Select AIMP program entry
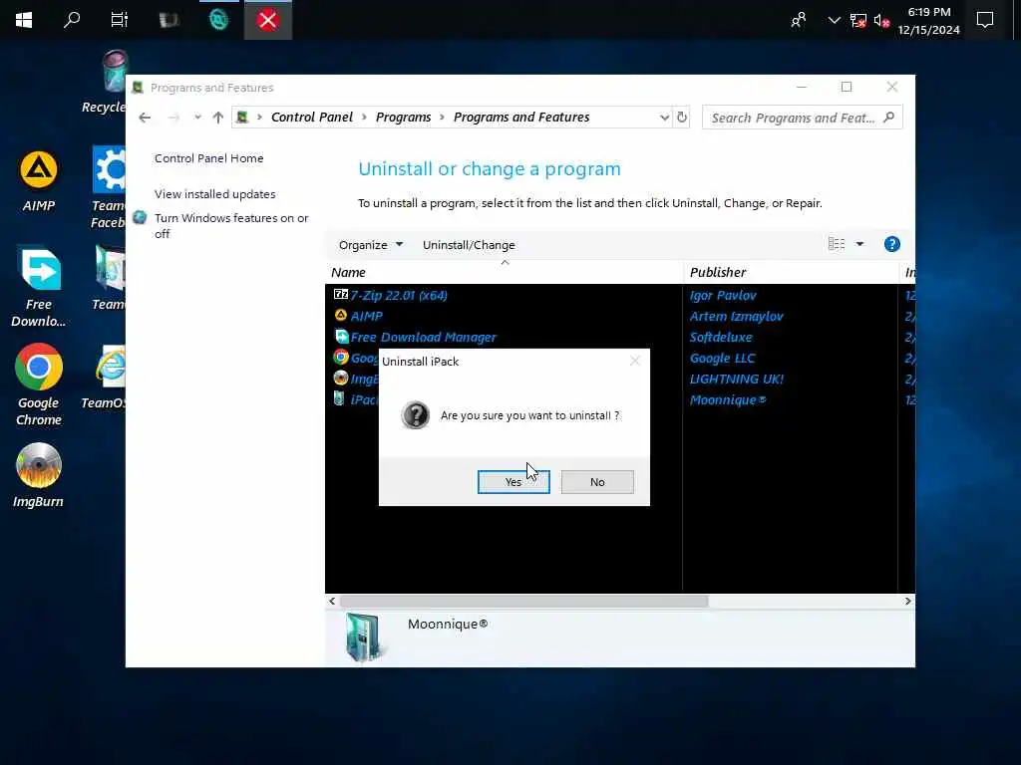Image resolution: width=1021 pixels, height=765 pixels. pyautogui.click(x=359, y=316)
